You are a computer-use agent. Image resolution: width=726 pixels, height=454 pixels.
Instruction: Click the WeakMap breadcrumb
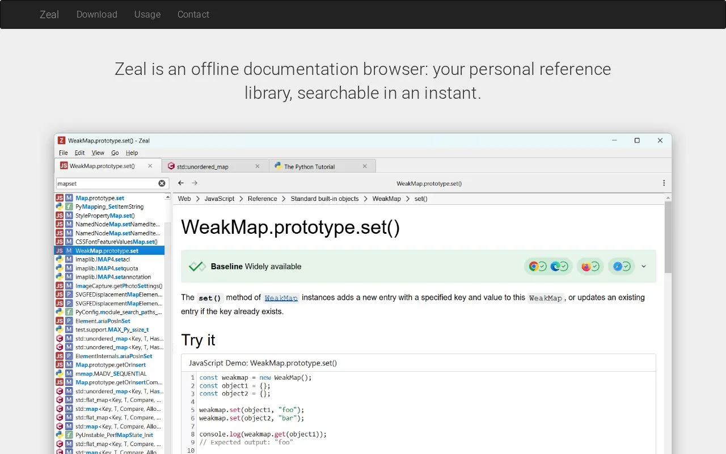click(387, 199)
